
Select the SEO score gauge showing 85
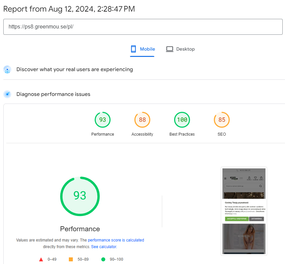tap(222, 120)
